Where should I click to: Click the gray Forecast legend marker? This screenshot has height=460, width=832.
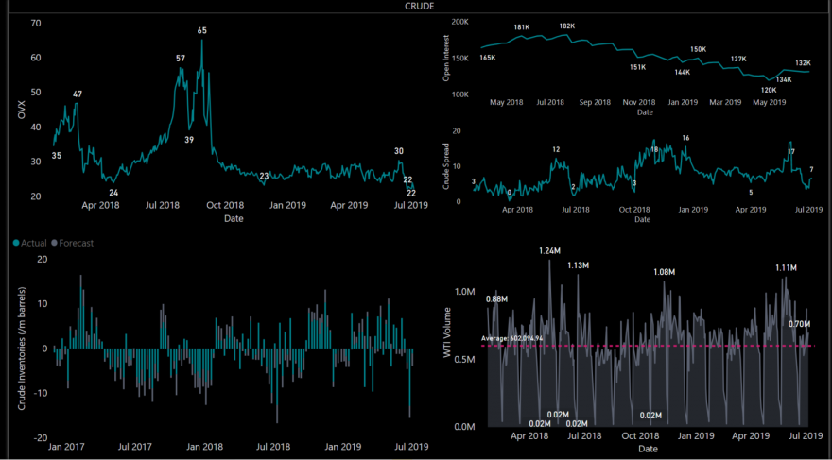point(55,244)
